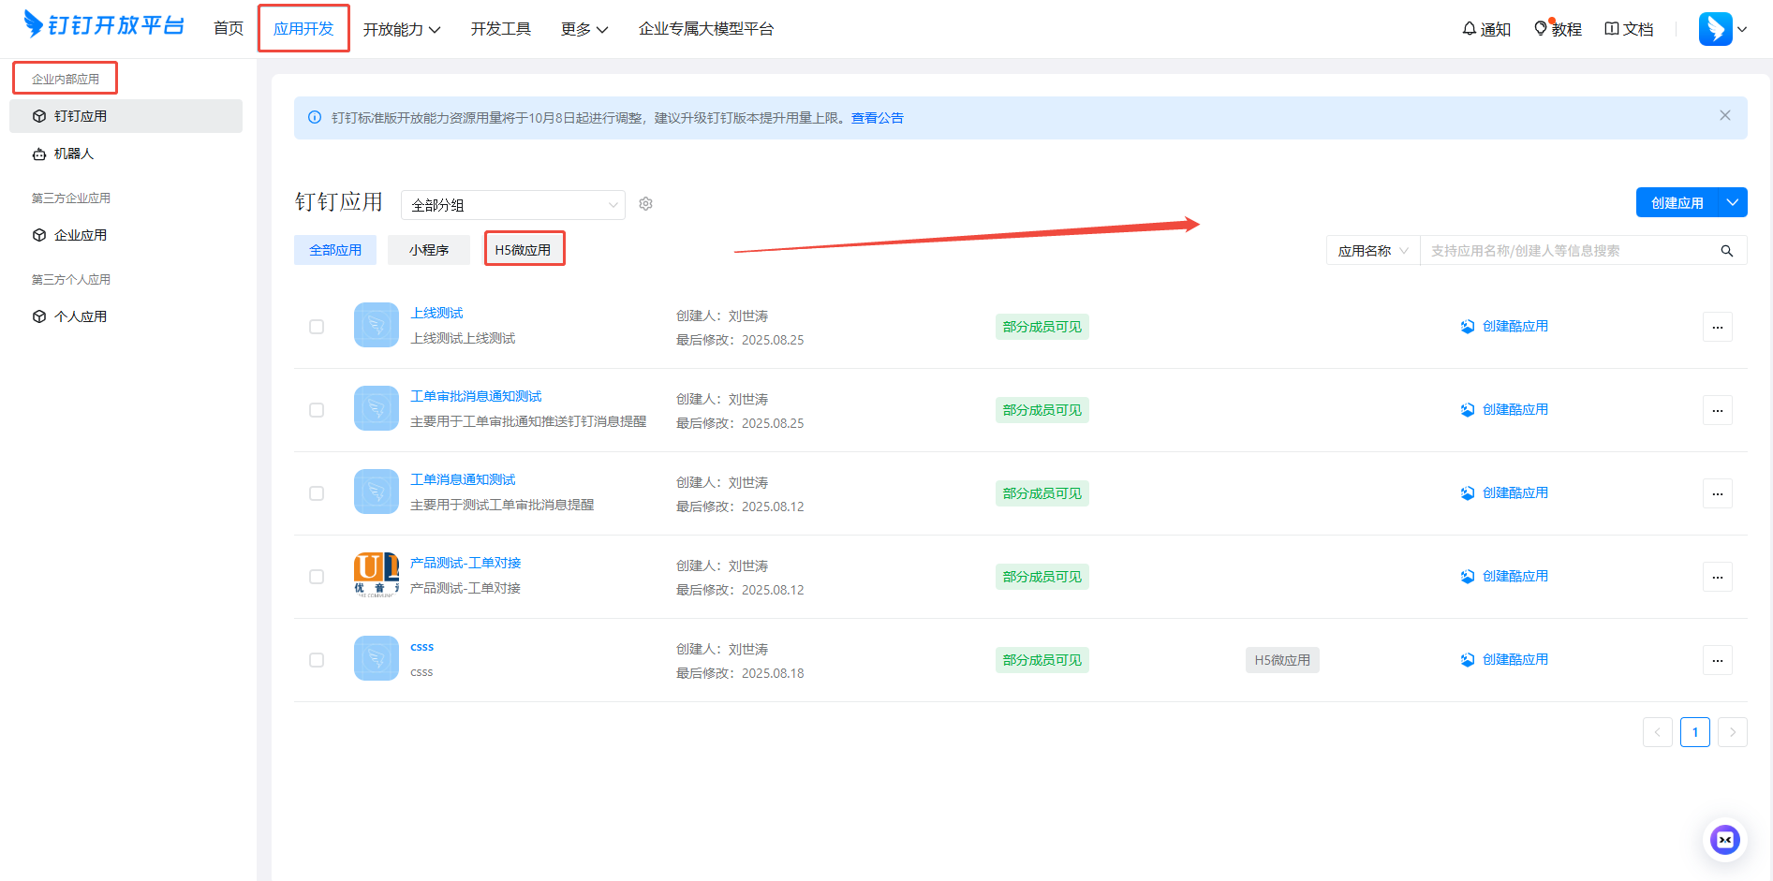Open 开发工具 in top navigation
Image resolution: width=1773 pixels, height=881 pixels.
click(x=500, y=29)
